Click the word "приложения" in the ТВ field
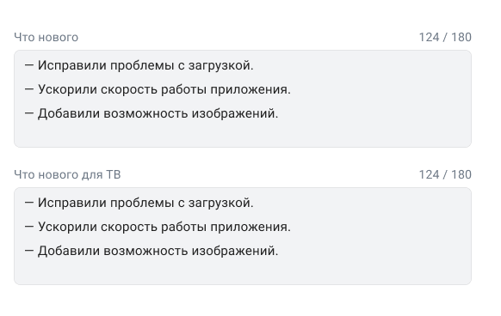Screen dimensions: 501x316 251,228
